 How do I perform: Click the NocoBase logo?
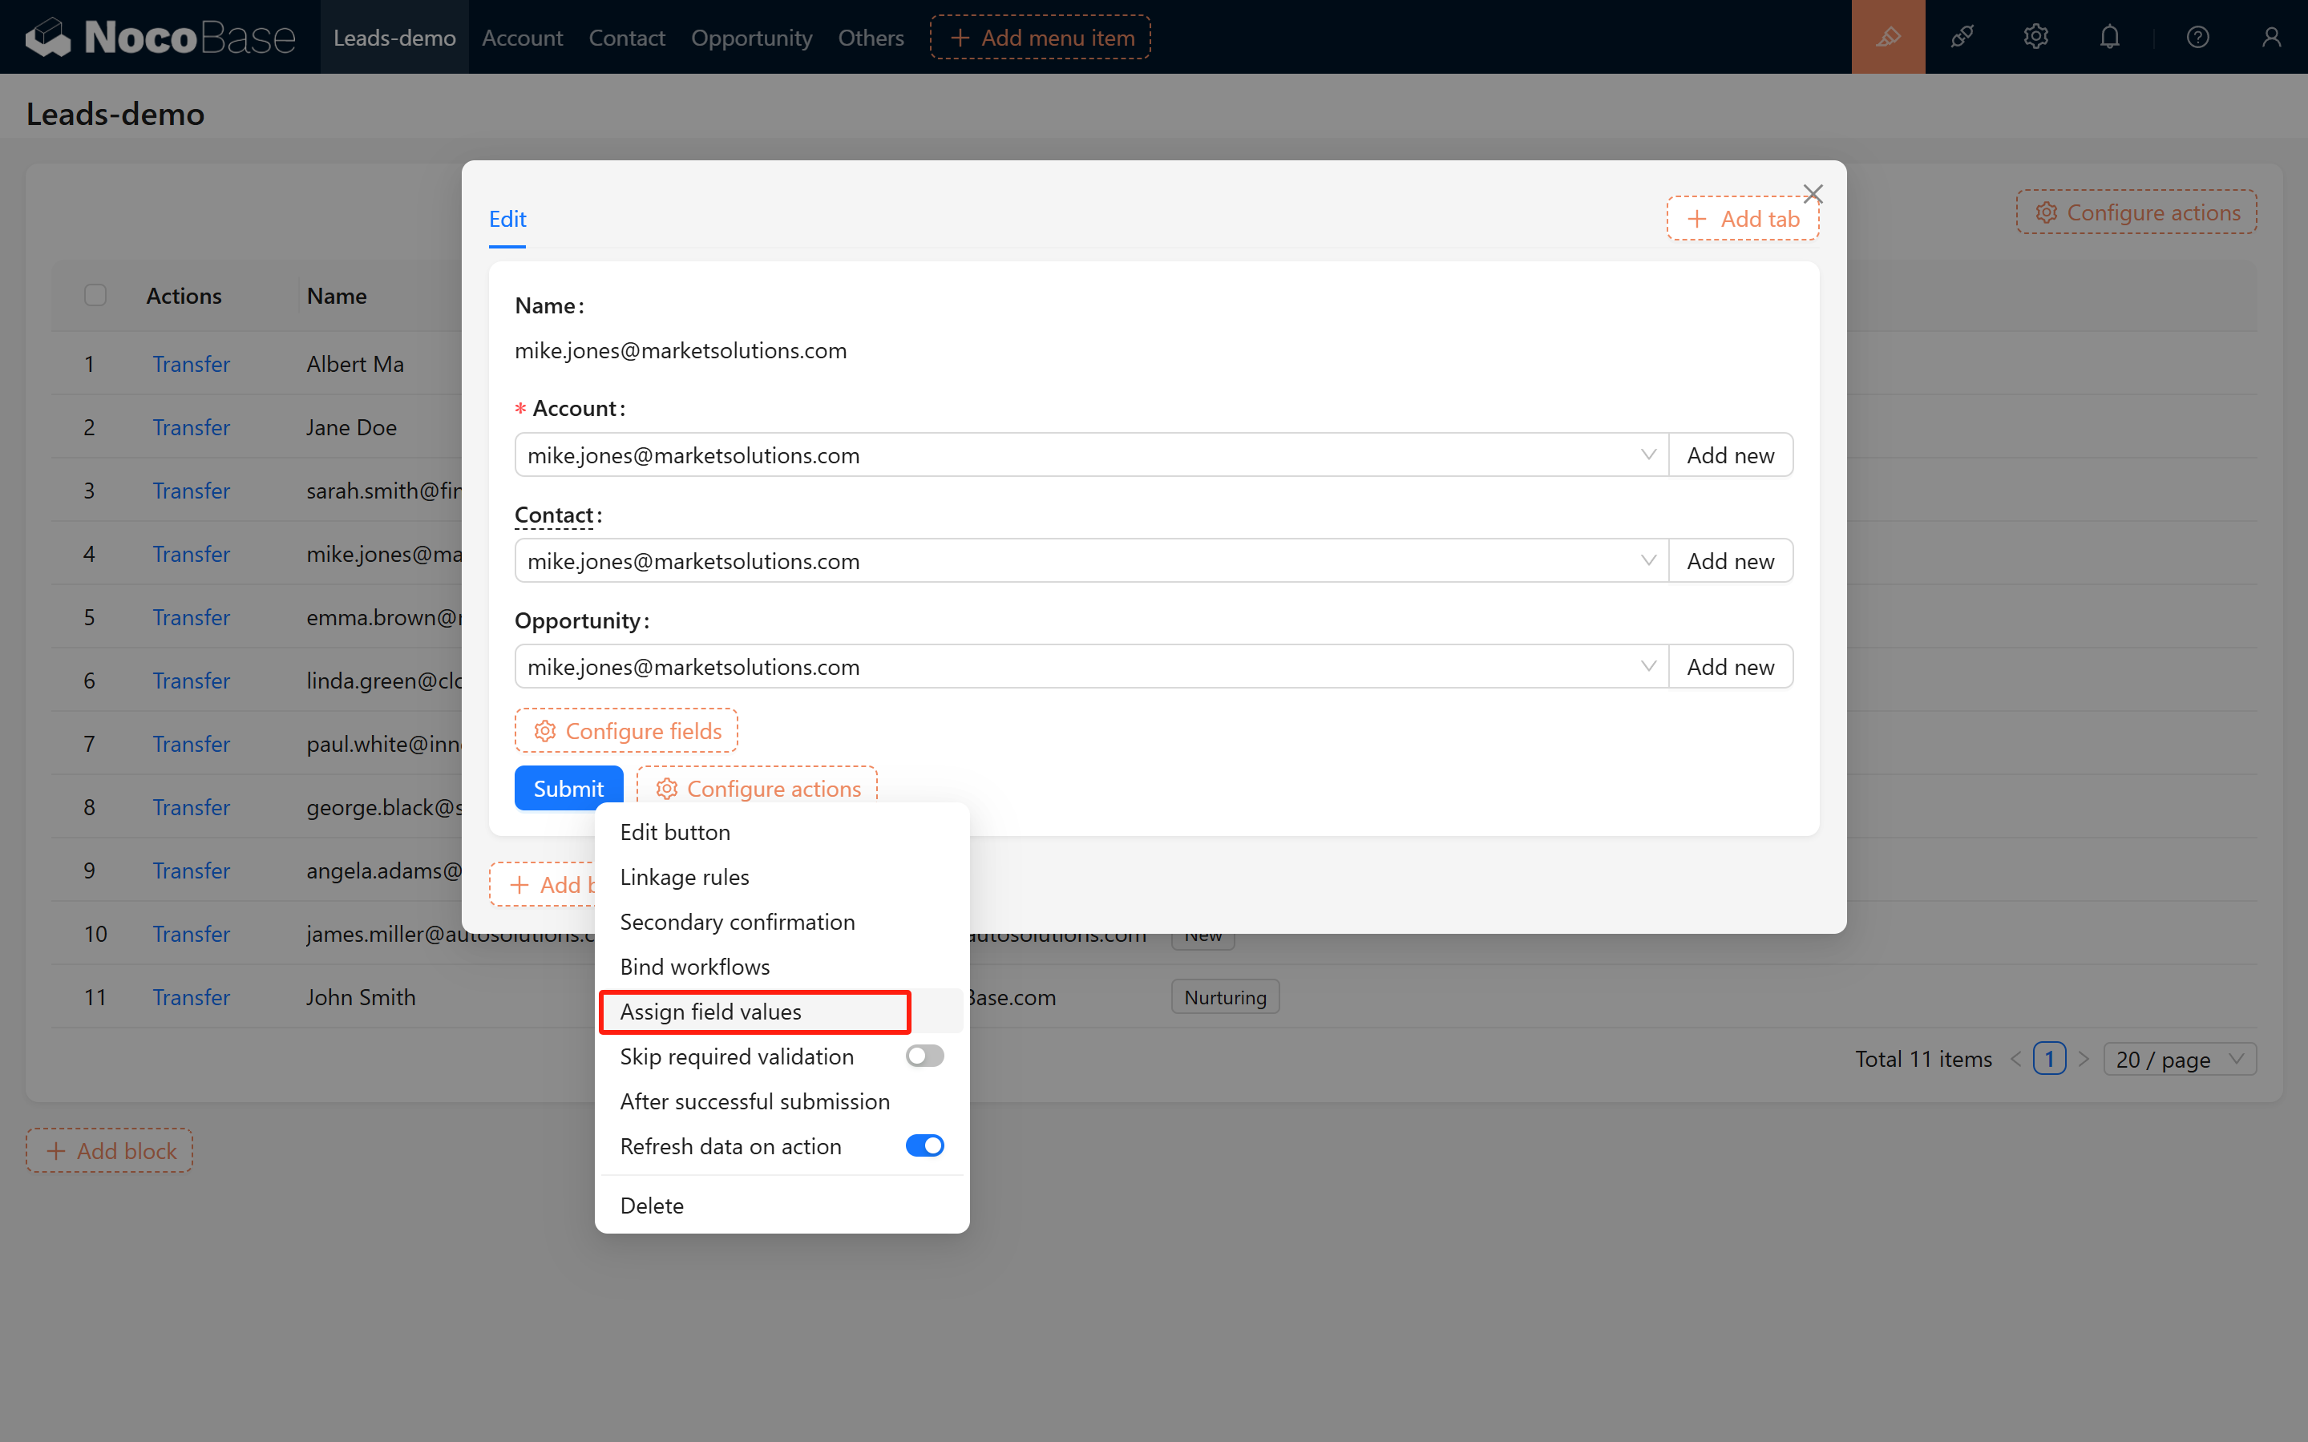[160, 37]
